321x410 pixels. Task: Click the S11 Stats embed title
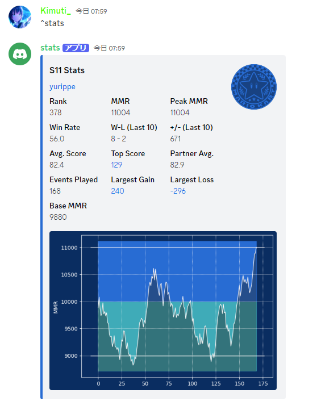[67, 70]
